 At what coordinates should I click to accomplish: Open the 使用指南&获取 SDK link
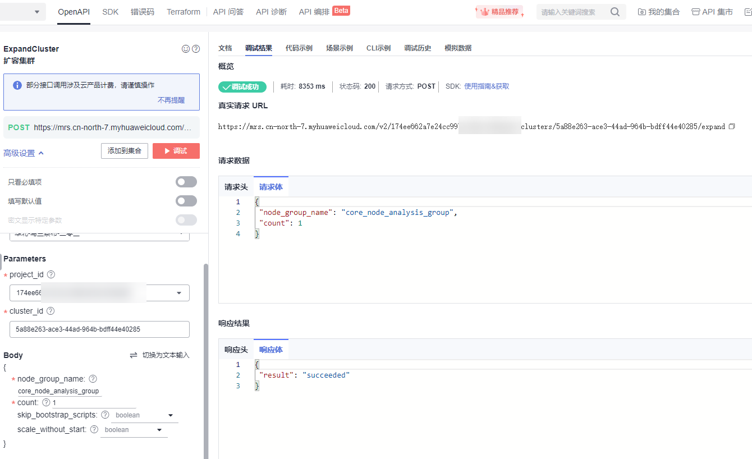[487, 86]
